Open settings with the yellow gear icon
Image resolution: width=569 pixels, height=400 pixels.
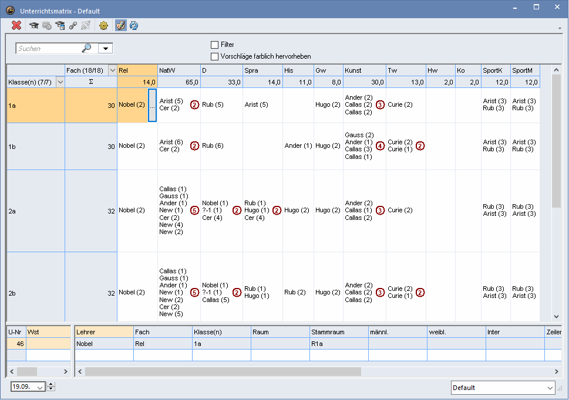pos(103,25)
